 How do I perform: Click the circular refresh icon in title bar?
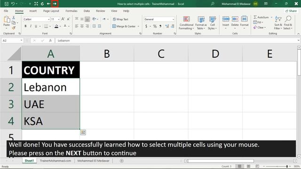42,4
